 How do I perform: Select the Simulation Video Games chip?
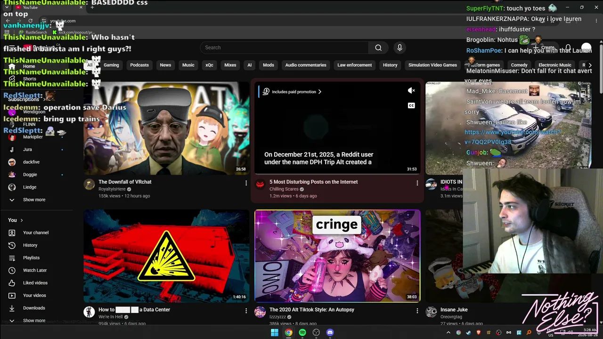pos(432,65)
